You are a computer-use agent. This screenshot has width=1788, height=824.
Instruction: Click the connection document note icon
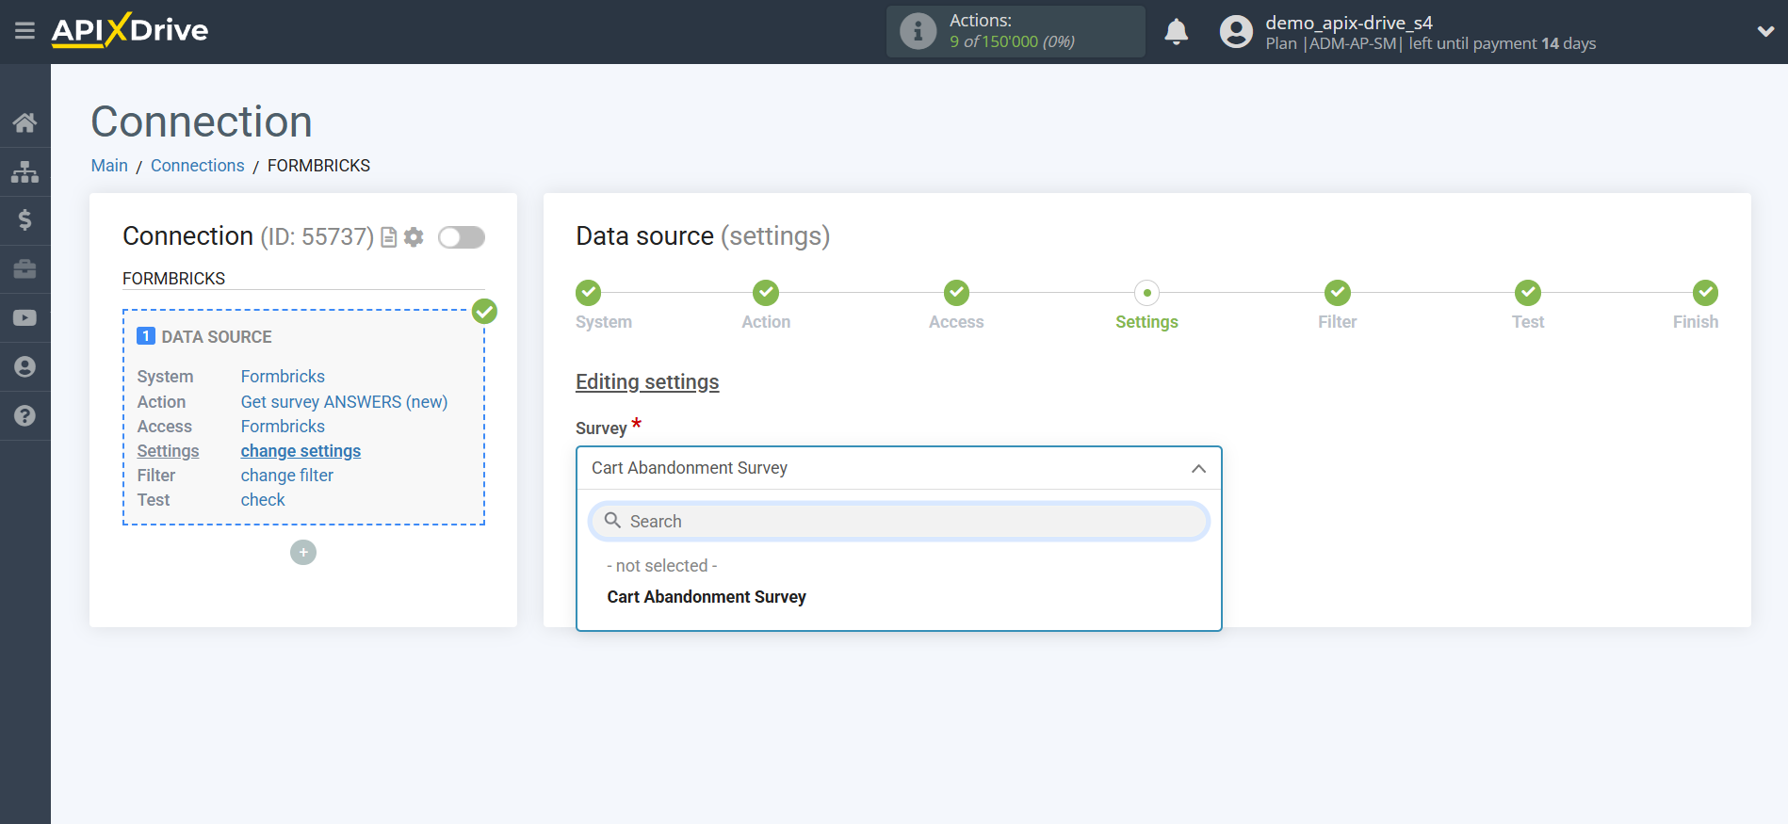388,237
